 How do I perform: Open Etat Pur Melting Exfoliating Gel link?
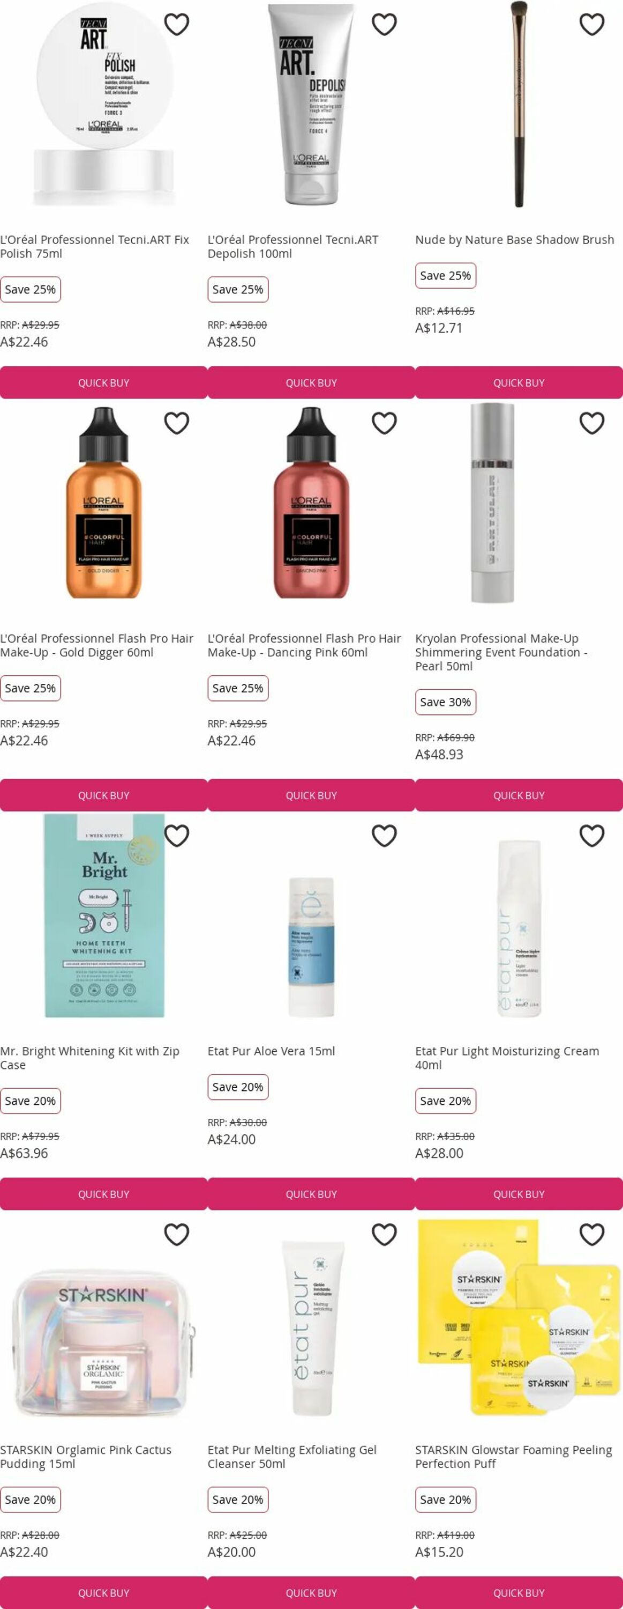pos(292,1457)
